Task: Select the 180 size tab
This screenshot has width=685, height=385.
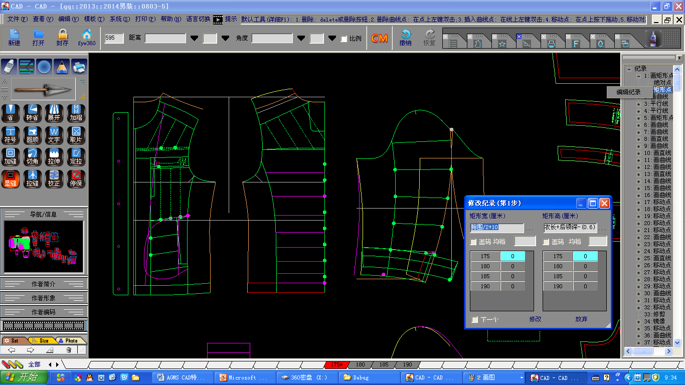Action: pyautogui.click(x=360, y=364)
